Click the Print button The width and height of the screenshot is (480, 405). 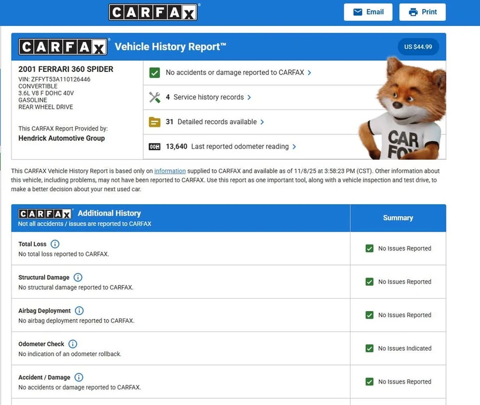(x=423, y=12)
